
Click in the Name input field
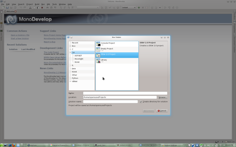(125, 93)
